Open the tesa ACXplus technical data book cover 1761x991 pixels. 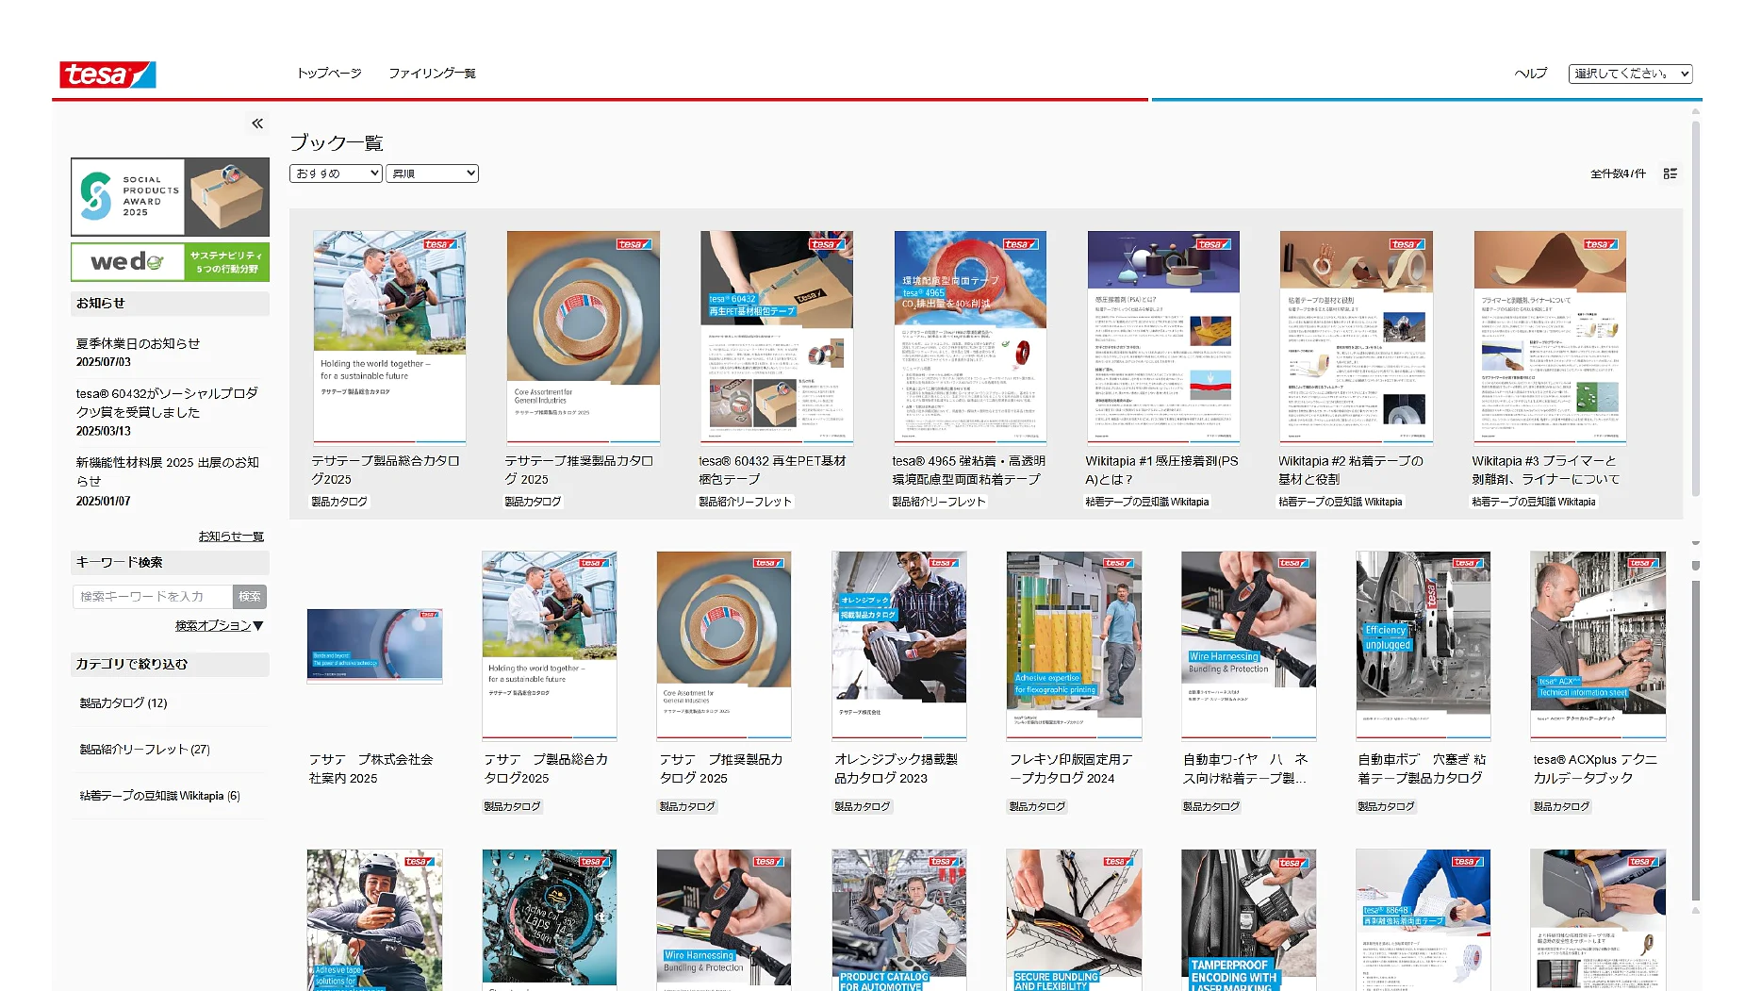[x=1598, y=646]
